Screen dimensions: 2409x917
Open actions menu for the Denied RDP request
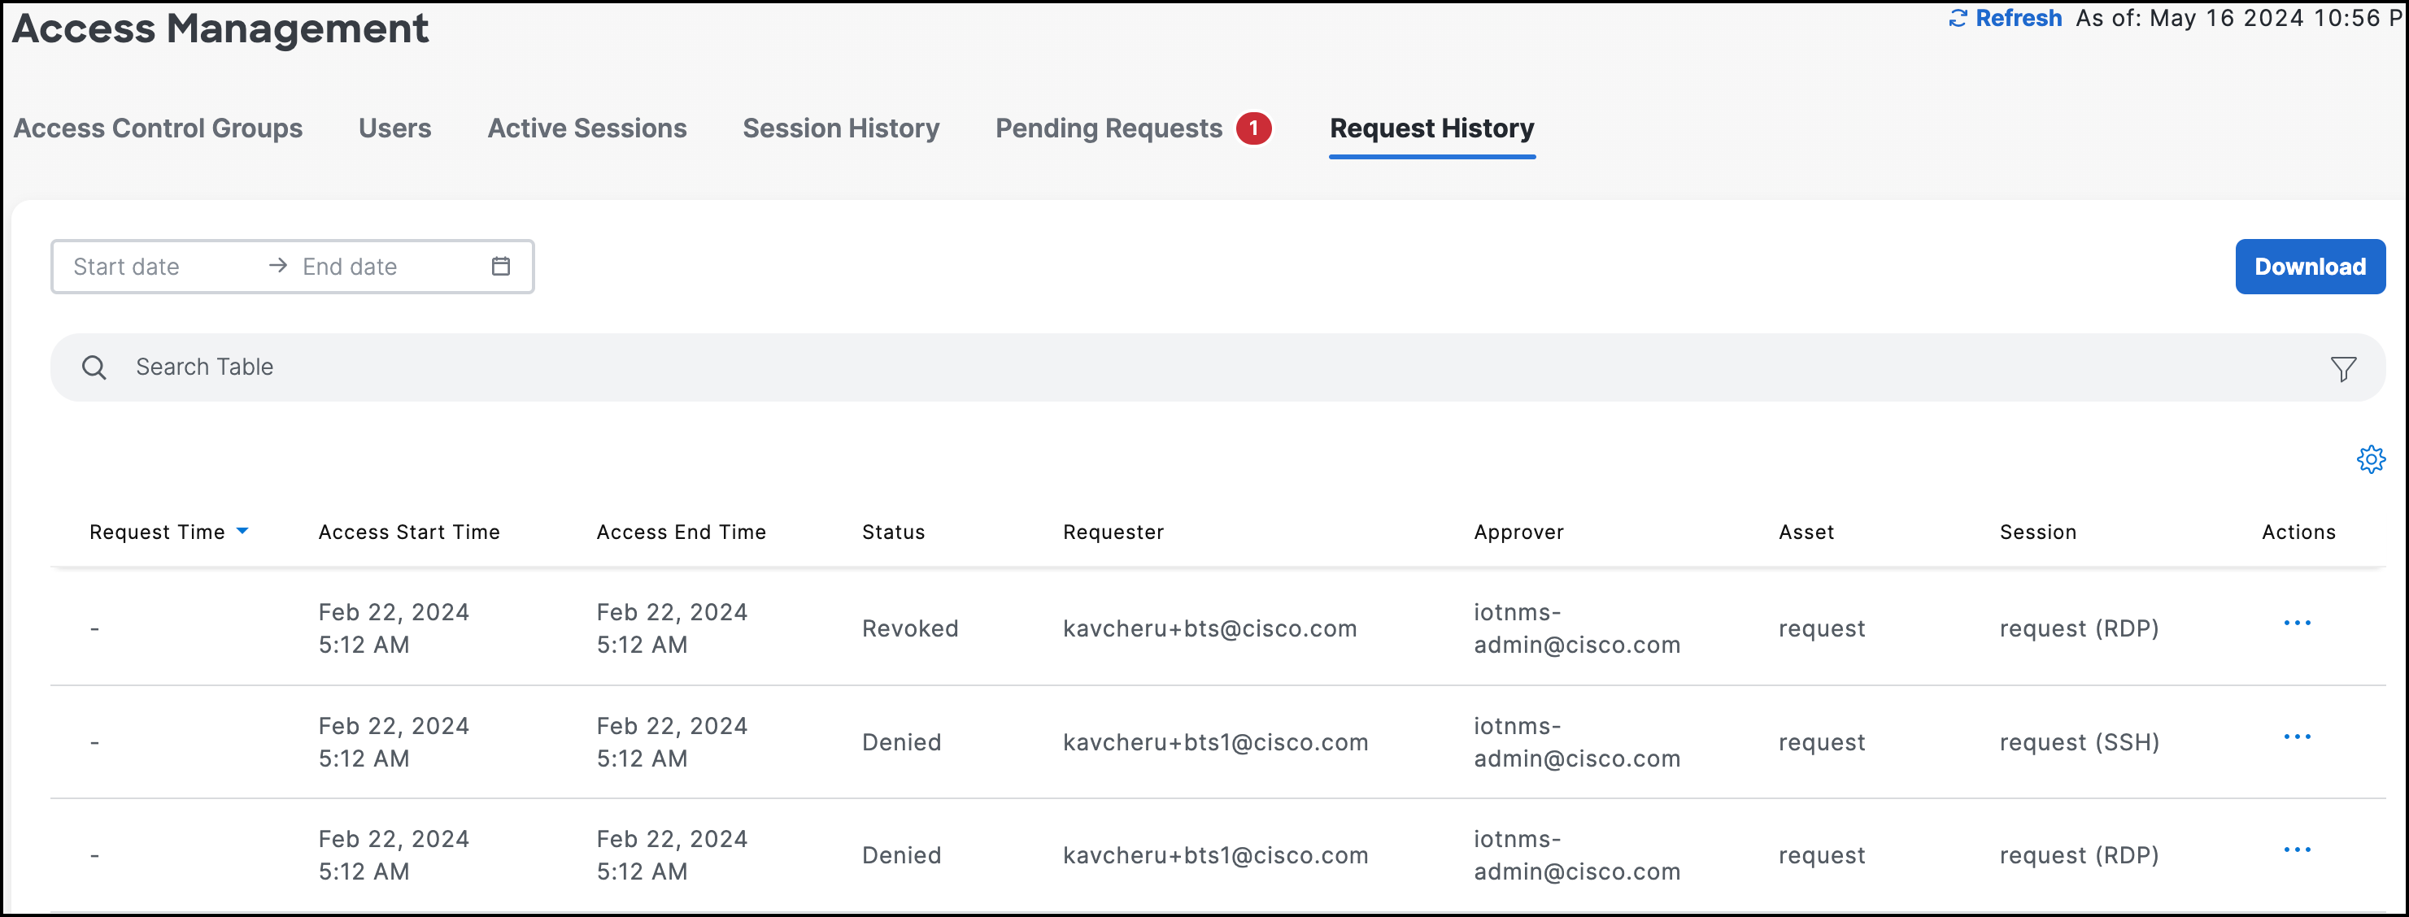click(x=2298, y=849)
